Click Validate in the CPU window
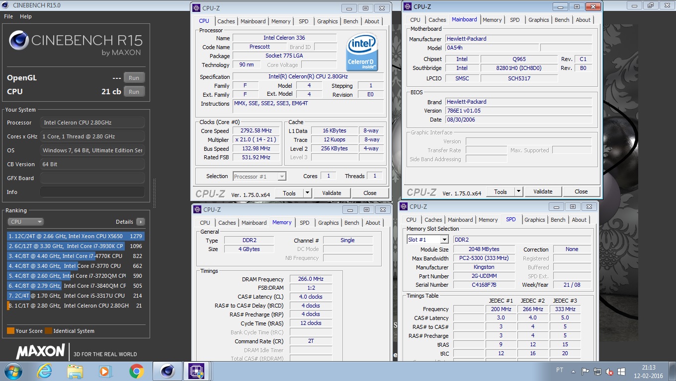Viewport: 676px width, 381px height. 332,193
